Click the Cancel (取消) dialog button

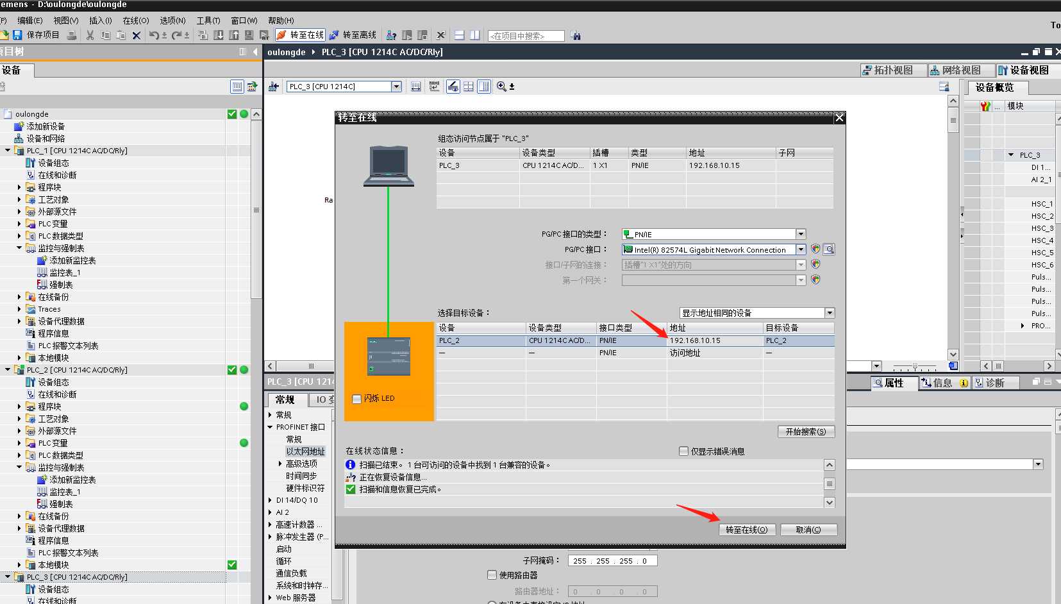pos(808,530)
